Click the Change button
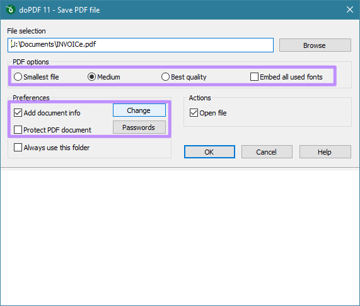Image resolution: width=360 pixels, height=306 pixels. (139, 110)
